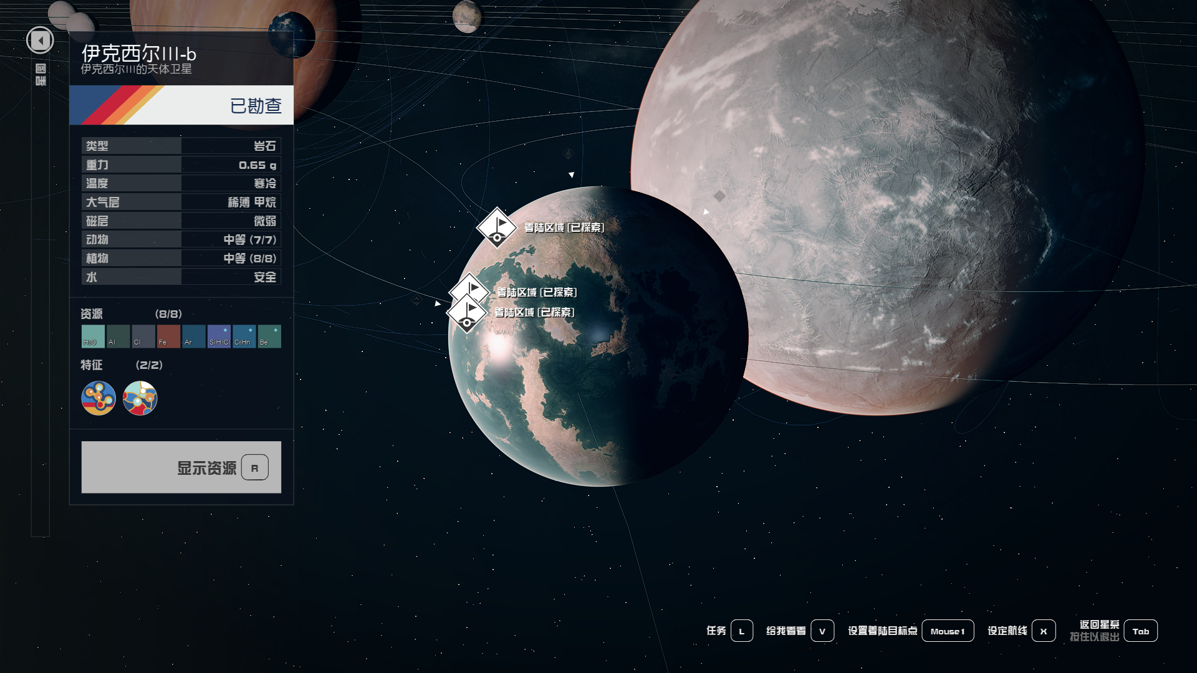This screenshot has width=1197, height=673.
Task: Select the small grey moon at the top center
Action: (x=467, y=16)
